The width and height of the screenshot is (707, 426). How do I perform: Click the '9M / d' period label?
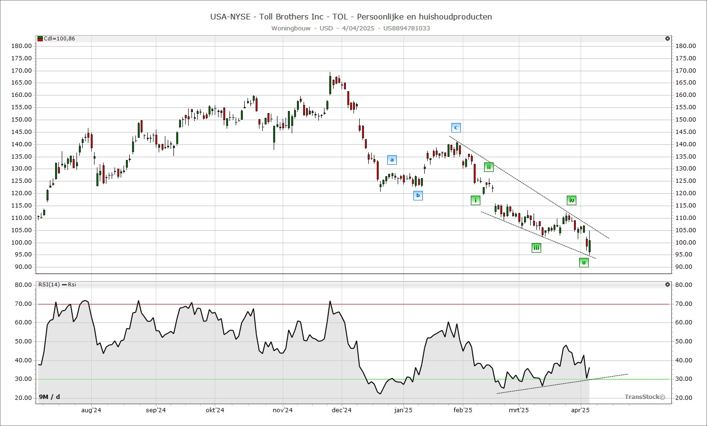coord(49,397)
